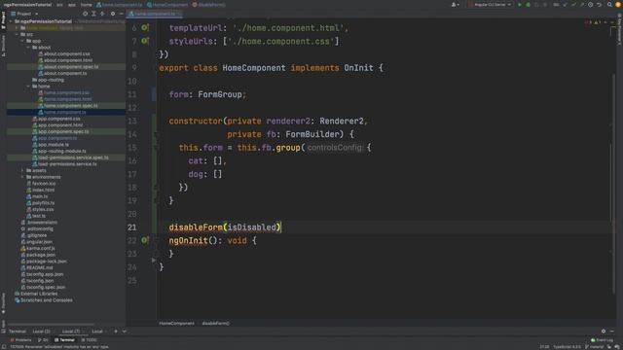
Task: Expand External Libraries node
Action: pos(36,294)
